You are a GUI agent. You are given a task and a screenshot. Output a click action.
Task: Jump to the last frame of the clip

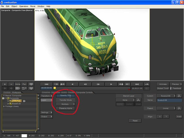[137, 84]
